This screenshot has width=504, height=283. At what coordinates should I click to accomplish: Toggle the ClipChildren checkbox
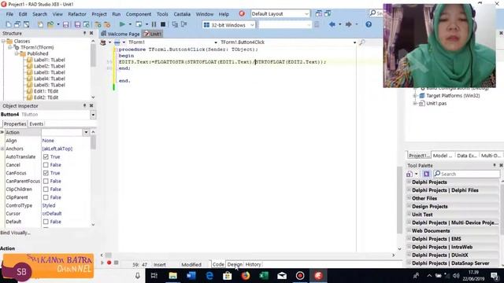tap(46, 189)
